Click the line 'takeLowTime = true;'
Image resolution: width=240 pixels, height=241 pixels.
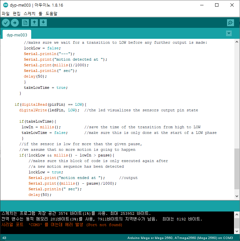[46, 88]
